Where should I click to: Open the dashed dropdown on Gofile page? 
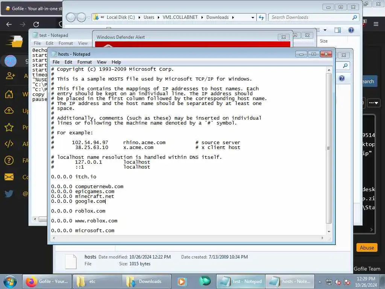pos(373,103)
